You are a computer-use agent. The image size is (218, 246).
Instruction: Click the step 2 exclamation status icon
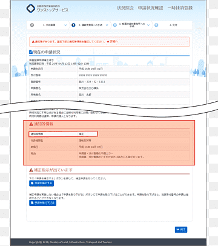click(73, 25)
